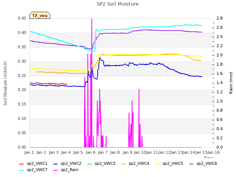The width and height of the screenshot is (236, 177).
Task: Click the SP2 Soil Moisture chart title
Action: coord(118,4)
